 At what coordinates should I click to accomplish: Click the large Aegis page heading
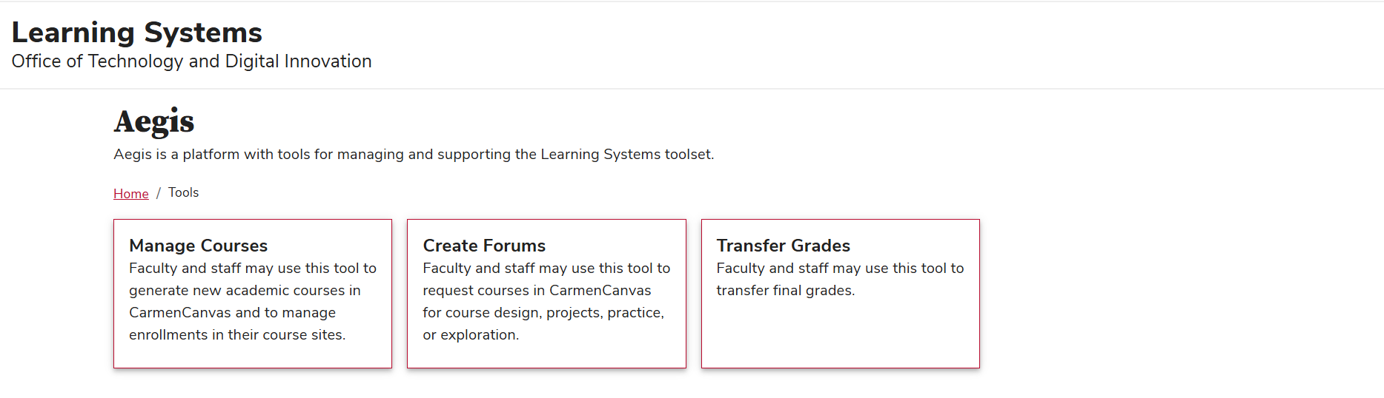[x=154, y=122]
